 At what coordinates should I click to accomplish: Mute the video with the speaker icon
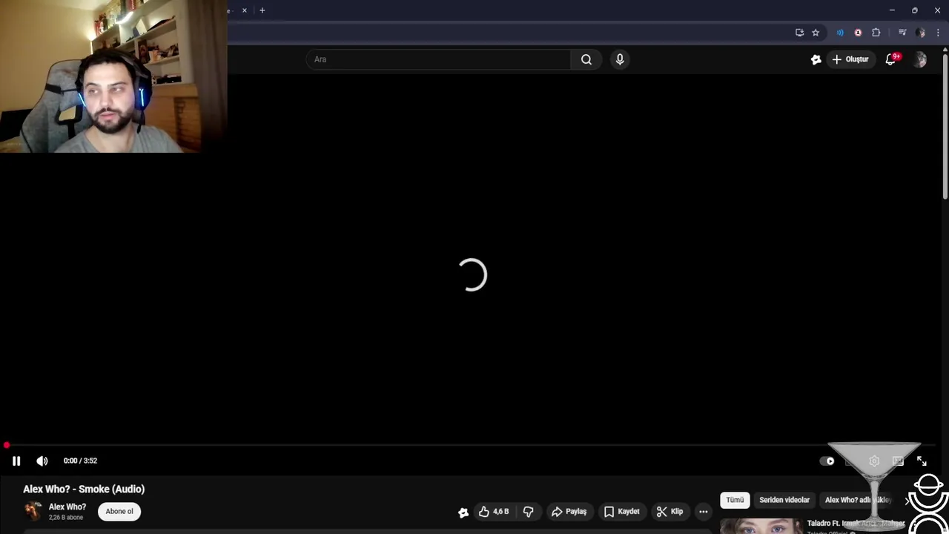(x=42, y=461)
